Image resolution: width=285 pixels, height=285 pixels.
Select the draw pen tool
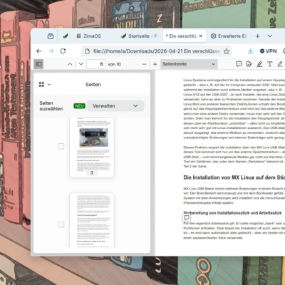280,64
